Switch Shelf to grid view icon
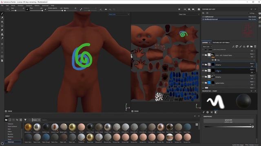This screenshot has width=261, height=146. click(197, 125)
